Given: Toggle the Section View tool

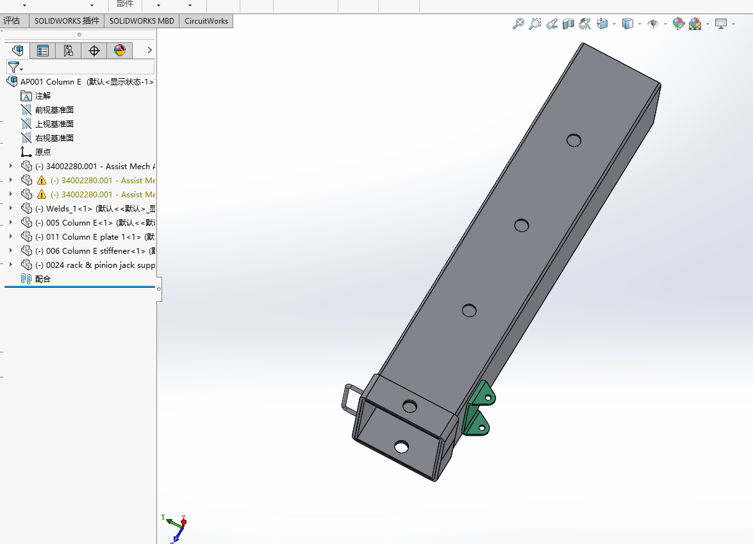Looking at the screenshot, I should coord(568,24).
